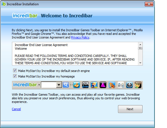
Task: Click the Ben 10 character icon
Action: click(138, 85)
